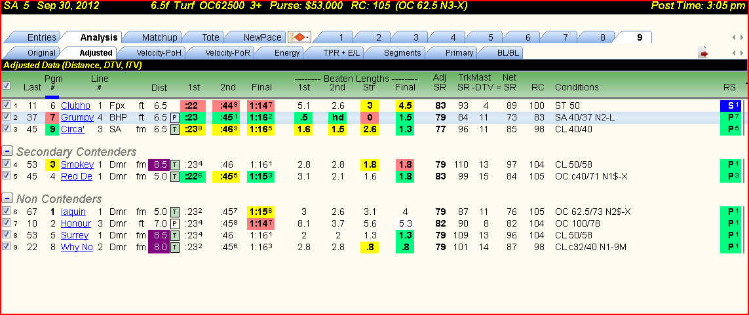Click the T marker in Surrey row
Screen dimensions: 749x315
[x=175, y=235]
